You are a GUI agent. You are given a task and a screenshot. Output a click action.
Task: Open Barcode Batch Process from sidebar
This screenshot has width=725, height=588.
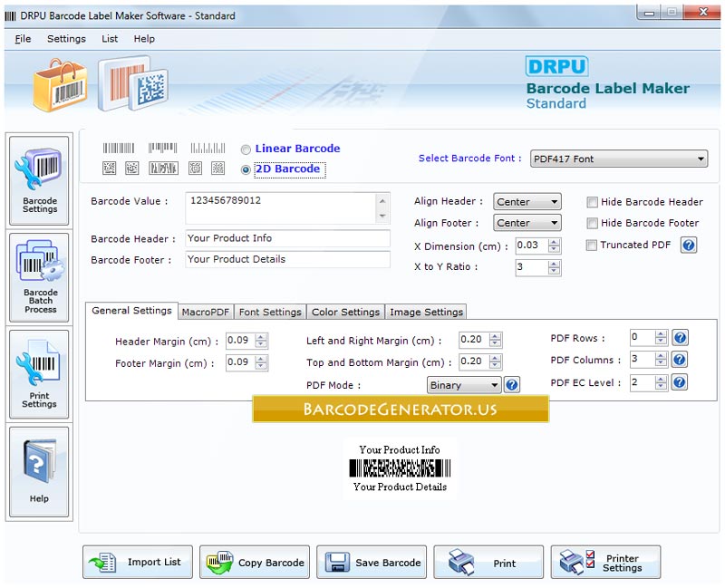(x=39, y=277)
